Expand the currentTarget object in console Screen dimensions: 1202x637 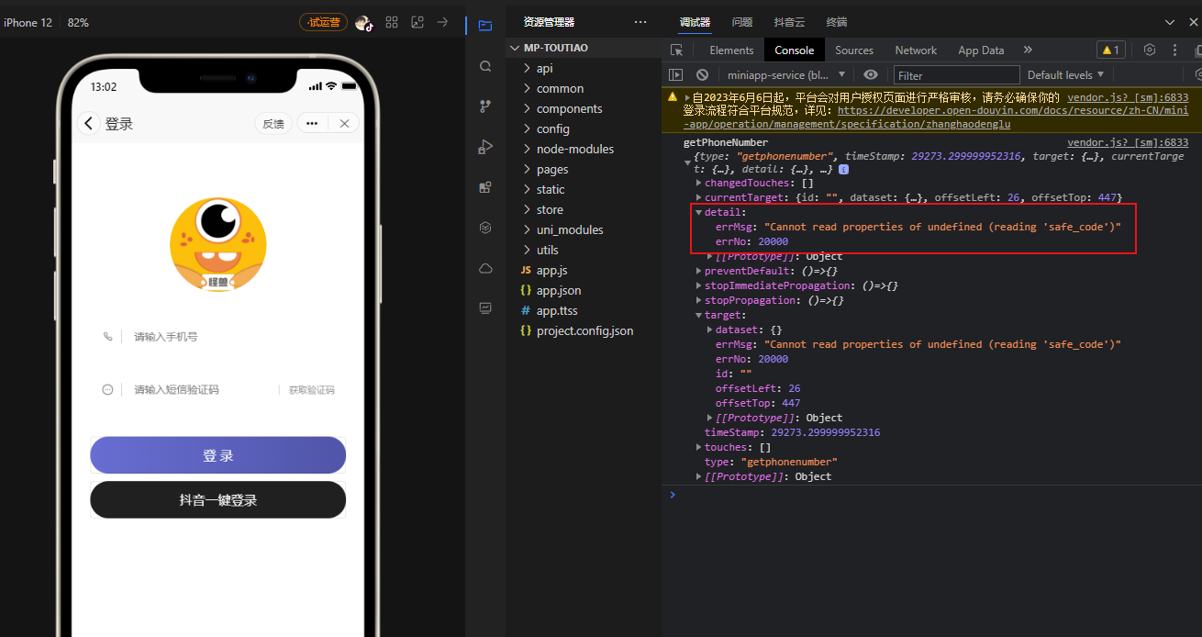click(698, 198)
